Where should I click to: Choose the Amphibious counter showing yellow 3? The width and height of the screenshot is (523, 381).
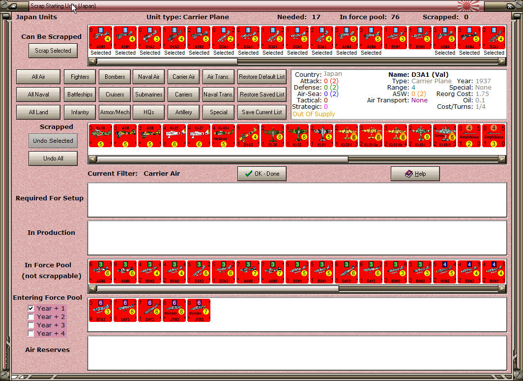click(x=494, y=136)
